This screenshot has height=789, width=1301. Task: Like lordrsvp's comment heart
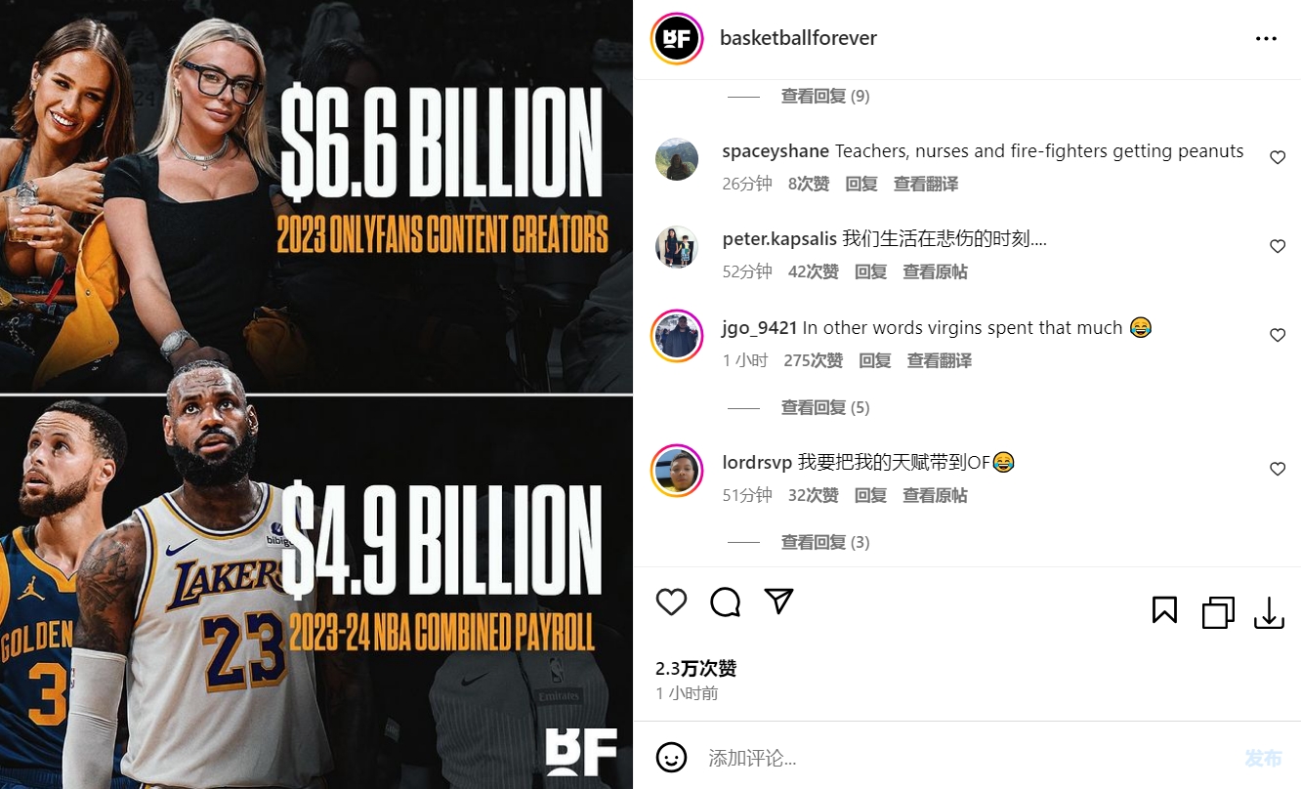pyautogui.click(x=1278, y=469)
